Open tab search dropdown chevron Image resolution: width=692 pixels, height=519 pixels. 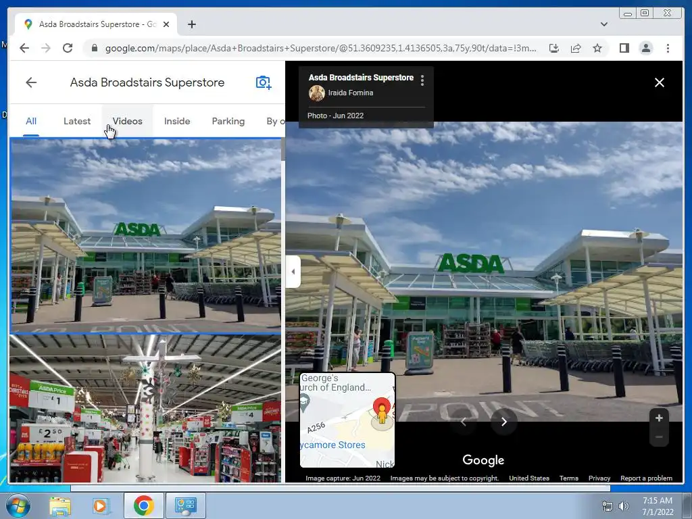point(603,24)
